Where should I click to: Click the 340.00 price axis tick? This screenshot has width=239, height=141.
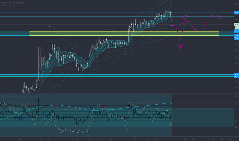click(236, 57)
